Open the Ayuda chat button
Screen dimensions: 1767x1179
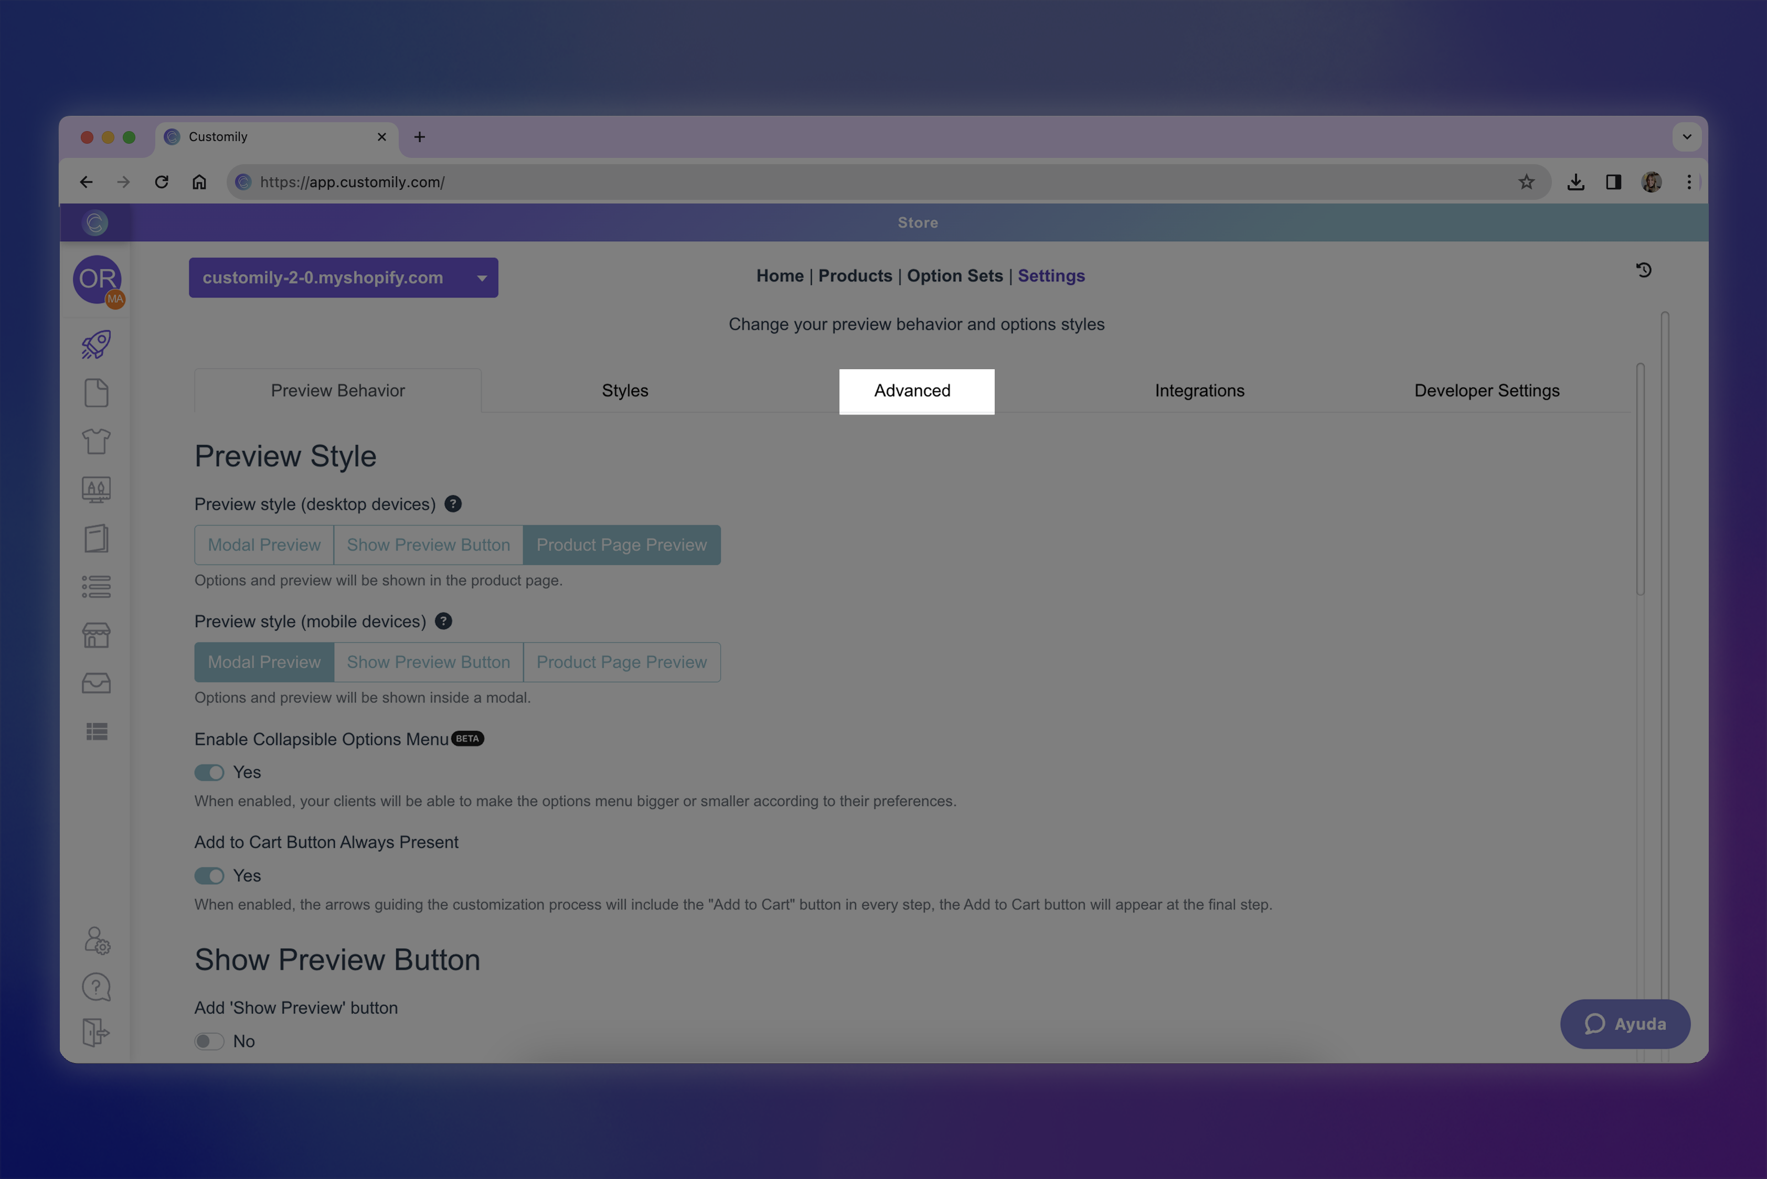tap(1625, 1024)
